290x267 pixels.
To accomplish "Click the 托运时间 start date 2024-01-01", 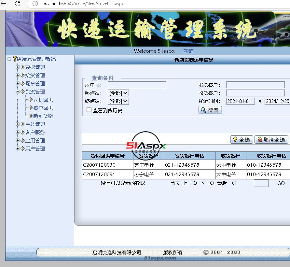I will click(241, 101).
